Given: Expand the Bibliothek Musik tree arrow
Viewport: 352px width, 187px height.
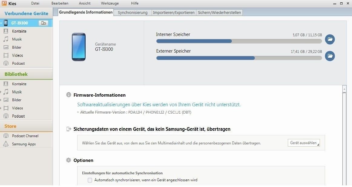Looking at the screenshot, I should click(x=1, y=92).
